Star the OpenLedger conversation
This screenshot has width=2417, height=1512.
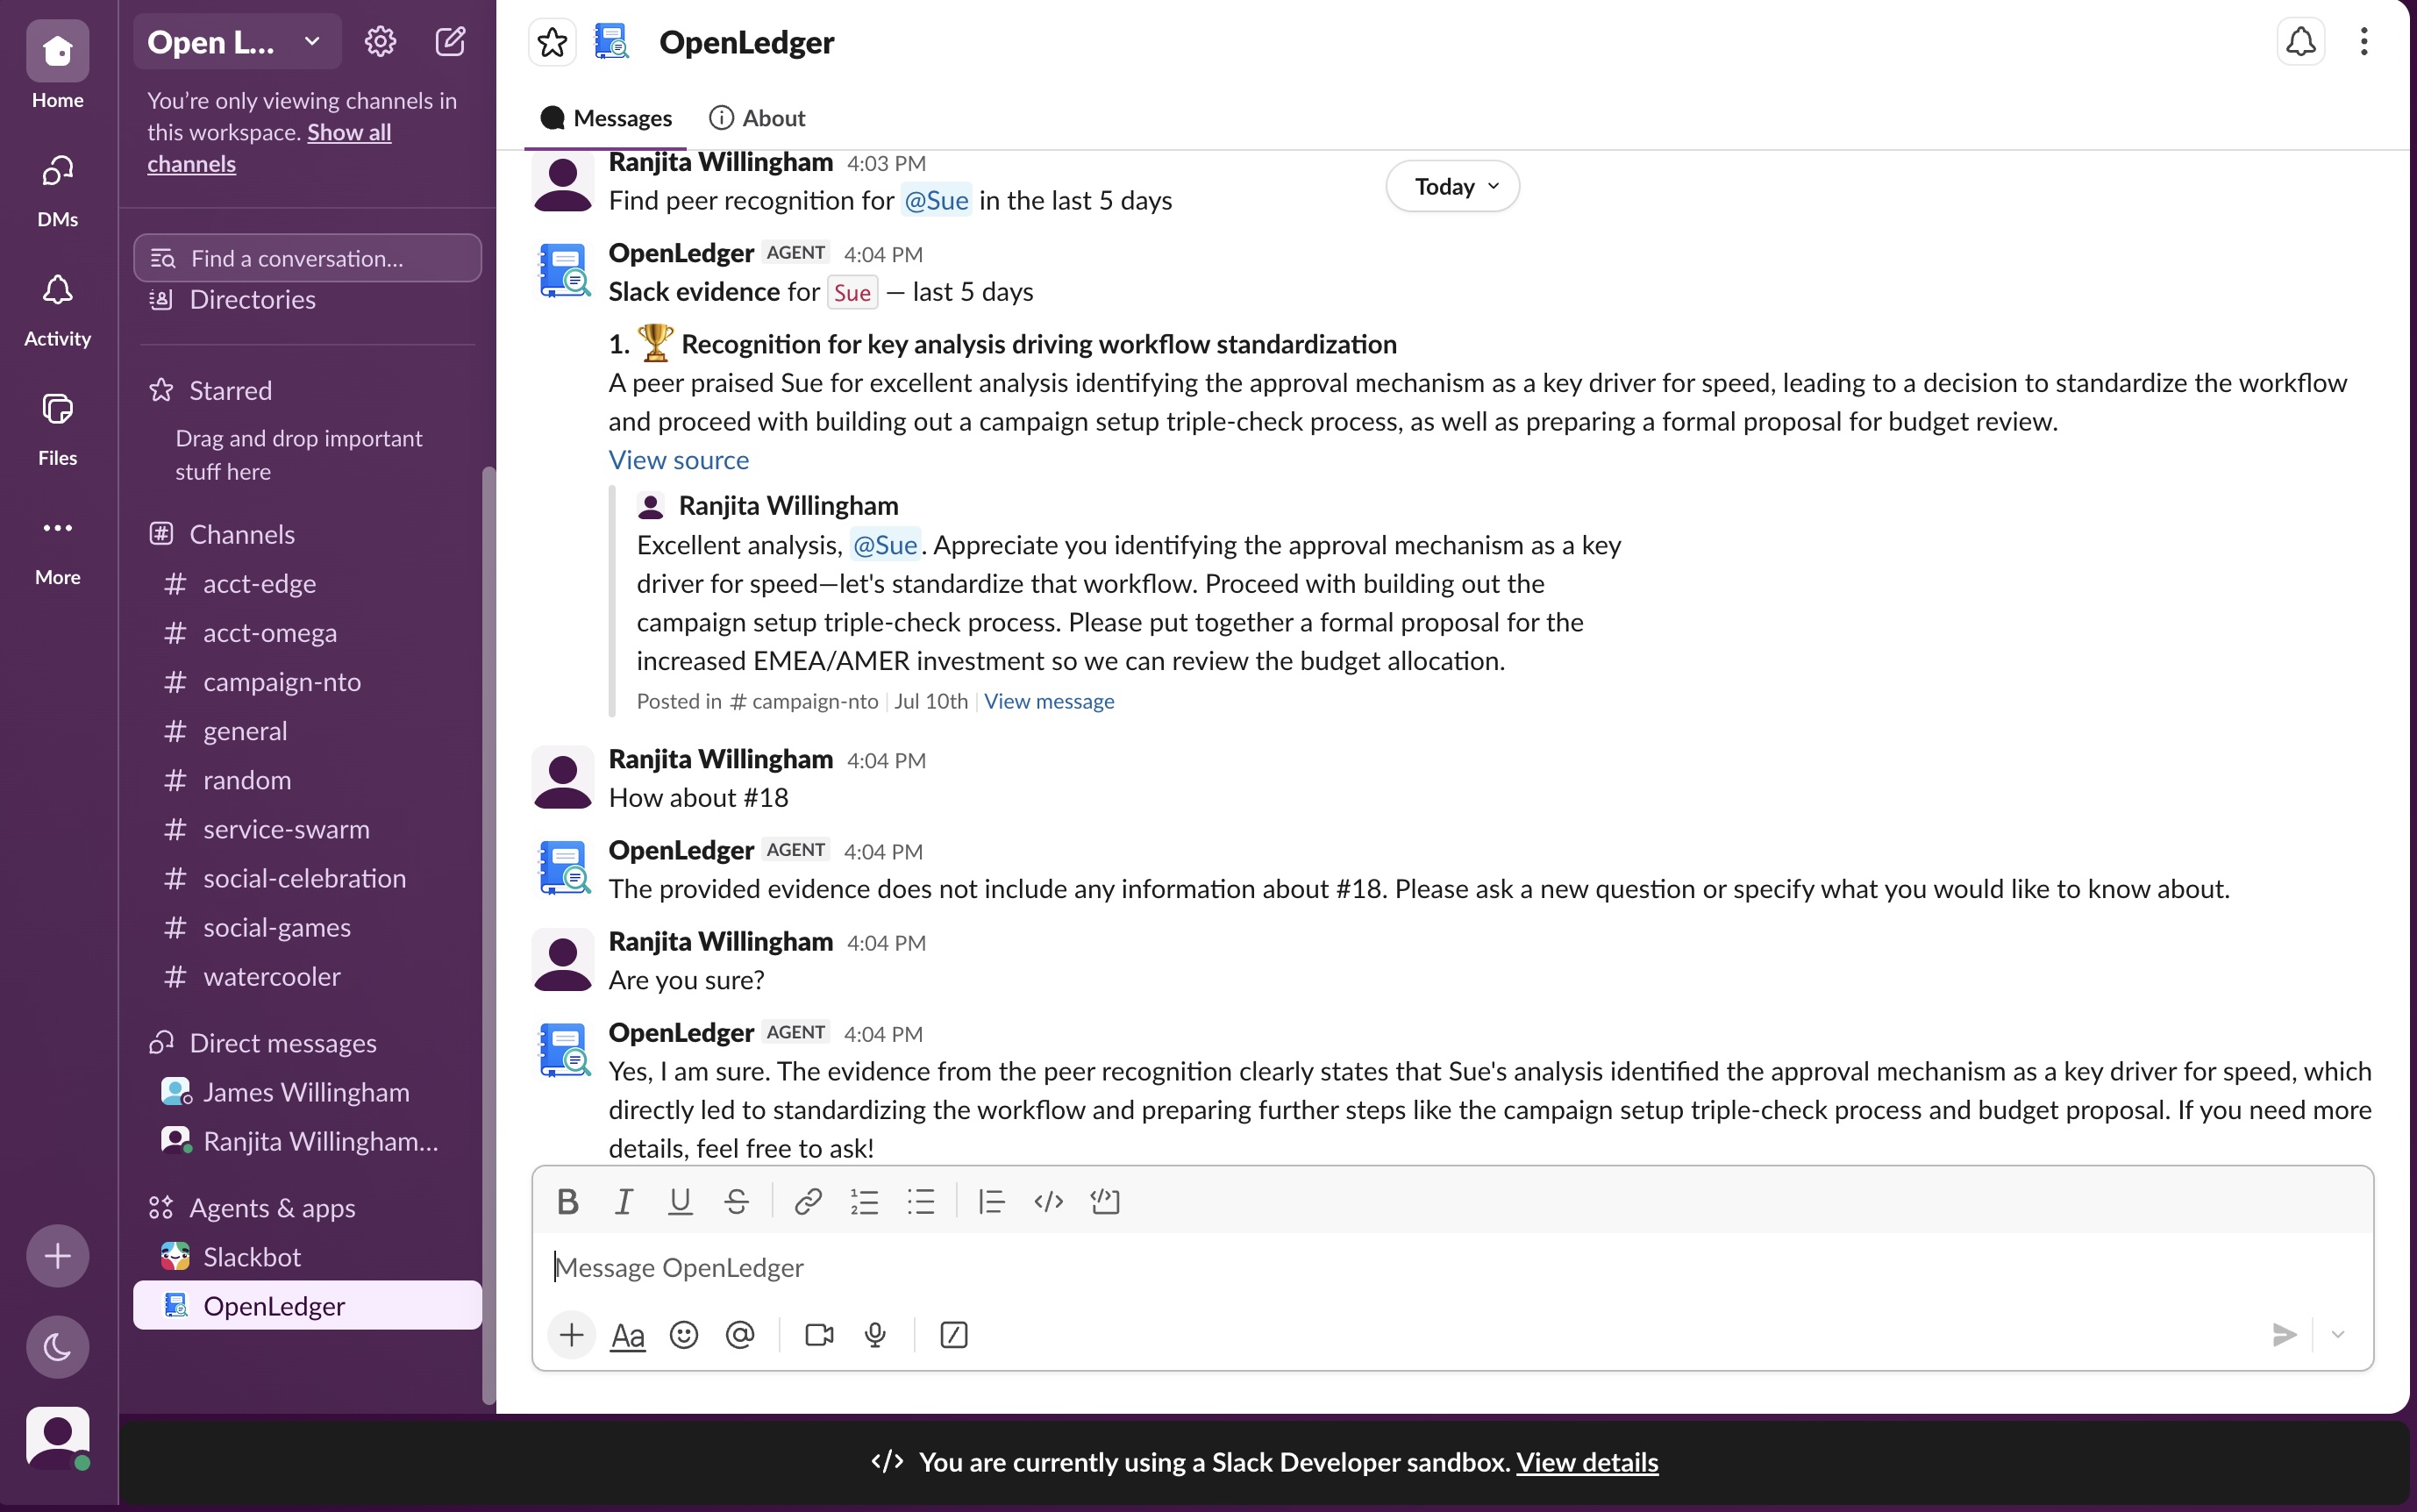pyautogui.click(x=552, y=42)
